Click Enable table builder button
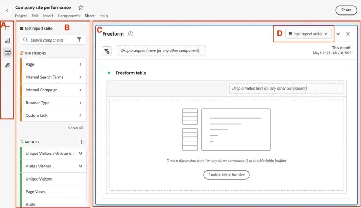The height and width of the screenshot is (208, 361). coord(226,175)
